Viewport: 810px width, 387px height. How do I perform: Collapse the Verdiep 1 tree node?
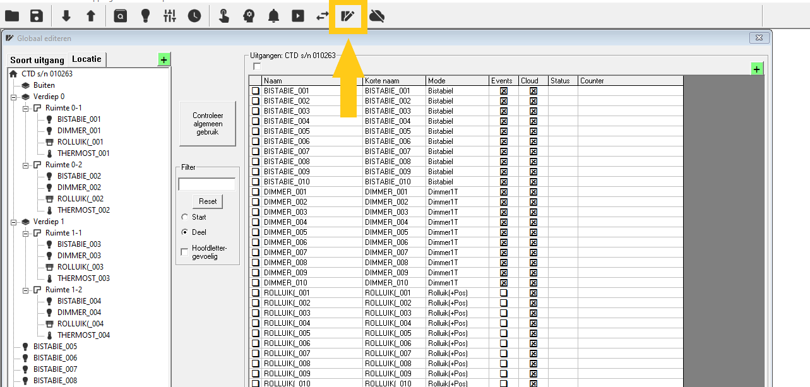click(x=13, y=222)
